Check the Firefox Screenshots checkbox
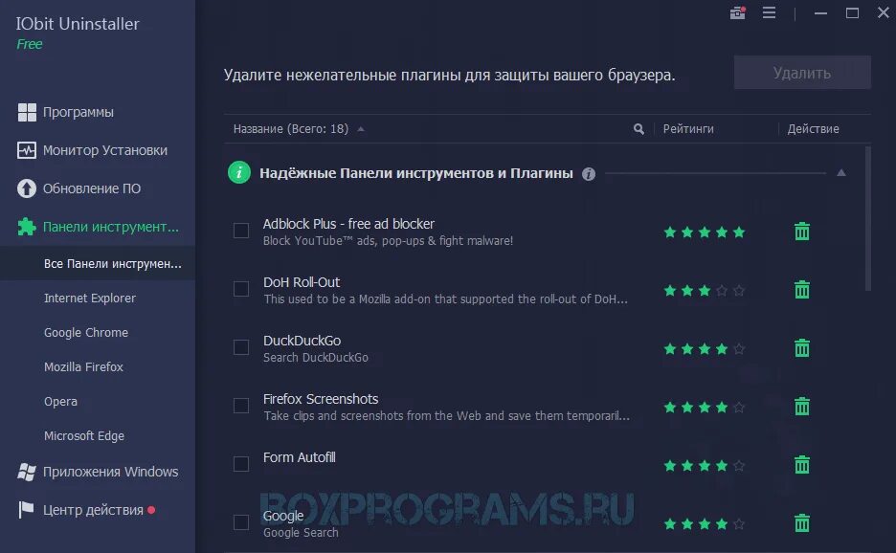Screen dimensions: 896x553 241,406
